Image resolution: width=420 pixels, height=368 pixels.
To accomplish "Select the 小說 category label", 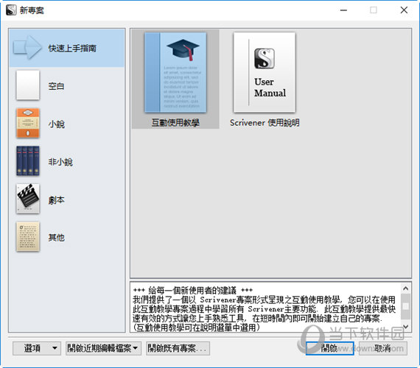I will 56,124.
